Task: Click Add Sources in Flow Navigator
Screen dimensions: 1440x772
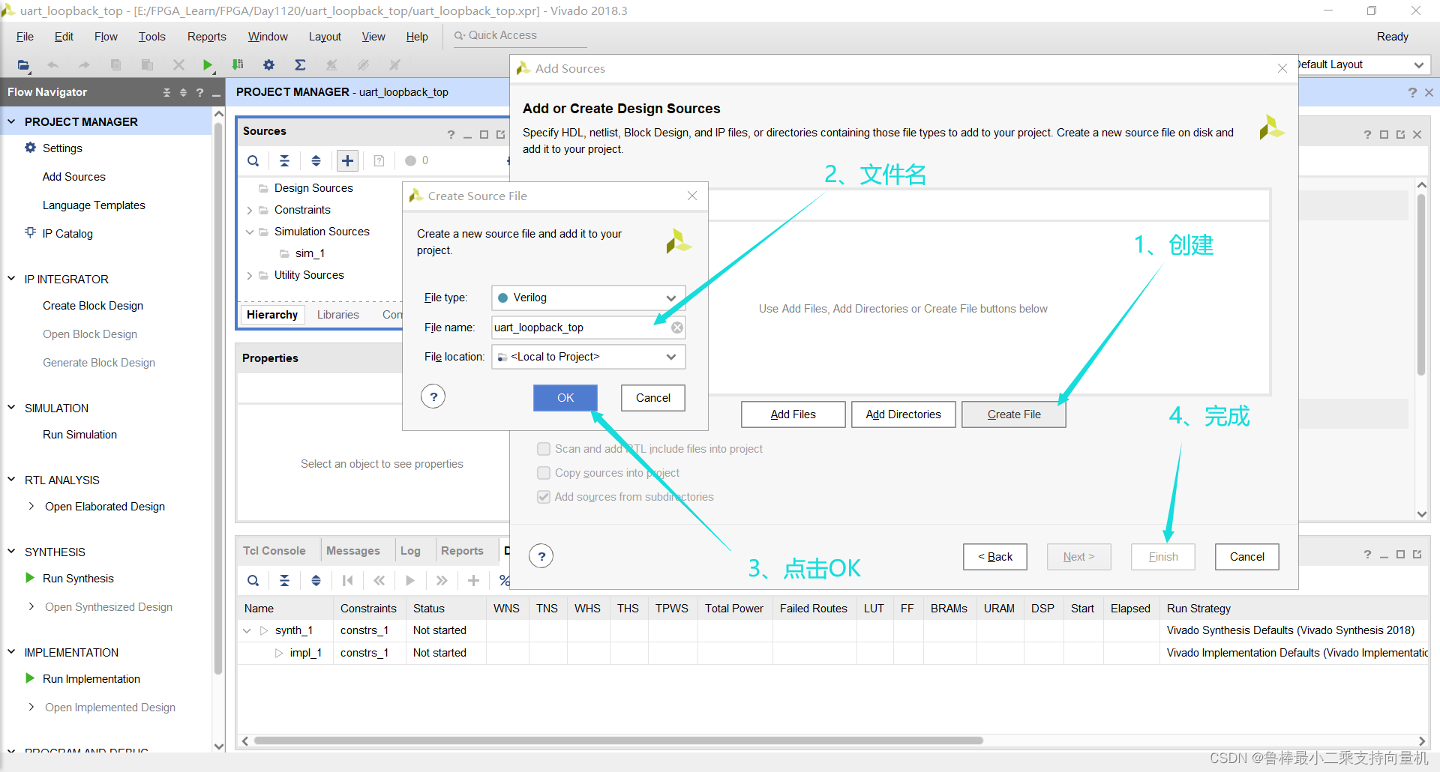Action: pyautogui.click(x=74, y=177)
